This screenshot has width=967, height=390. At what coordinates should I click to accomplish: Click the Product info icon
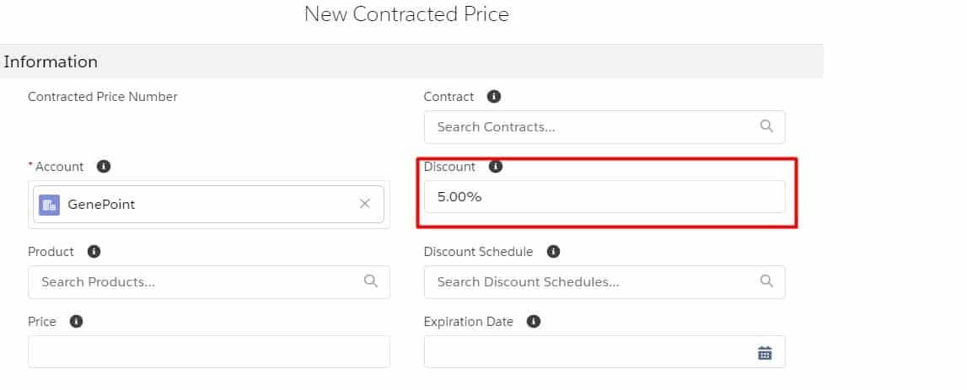[94, 252]
